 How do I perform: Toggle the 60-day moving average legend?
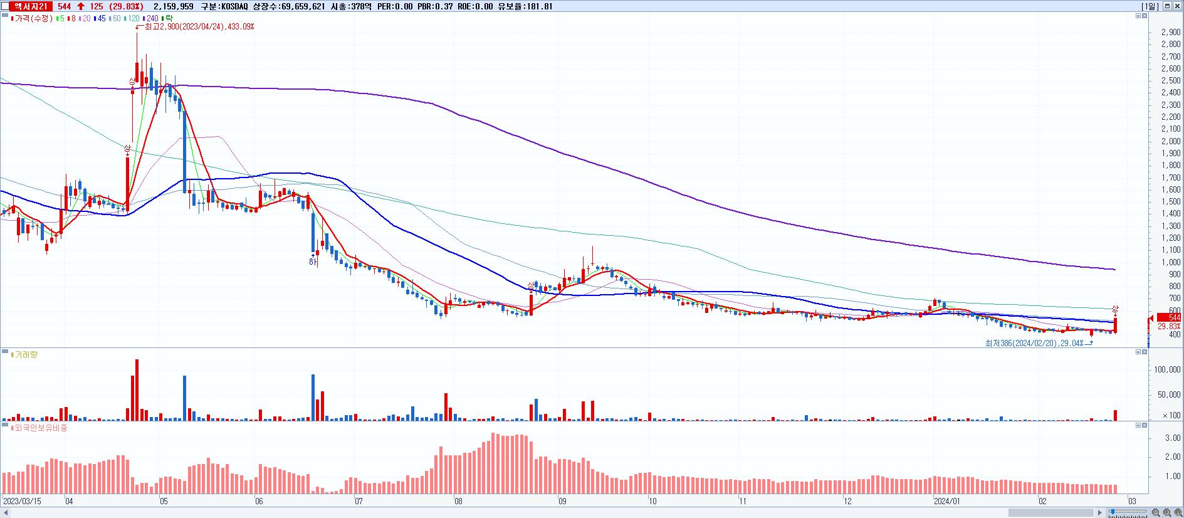[115, 19]
